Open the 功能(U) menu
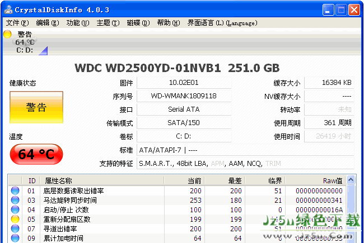This screenshot has height=243, width=364. coord(78,23)
